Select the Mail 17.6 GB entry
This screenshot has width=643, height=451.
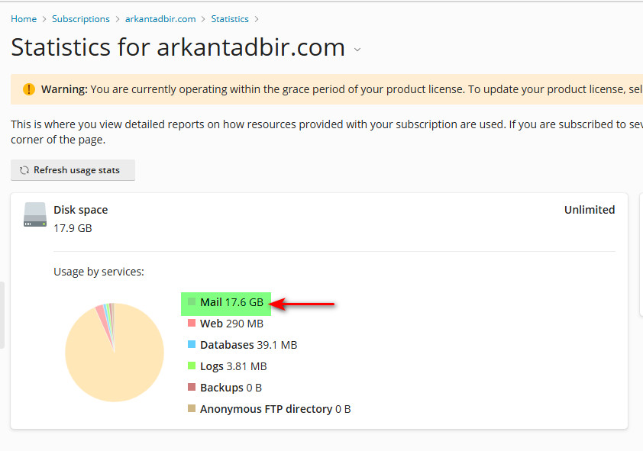tap(231, 302)
